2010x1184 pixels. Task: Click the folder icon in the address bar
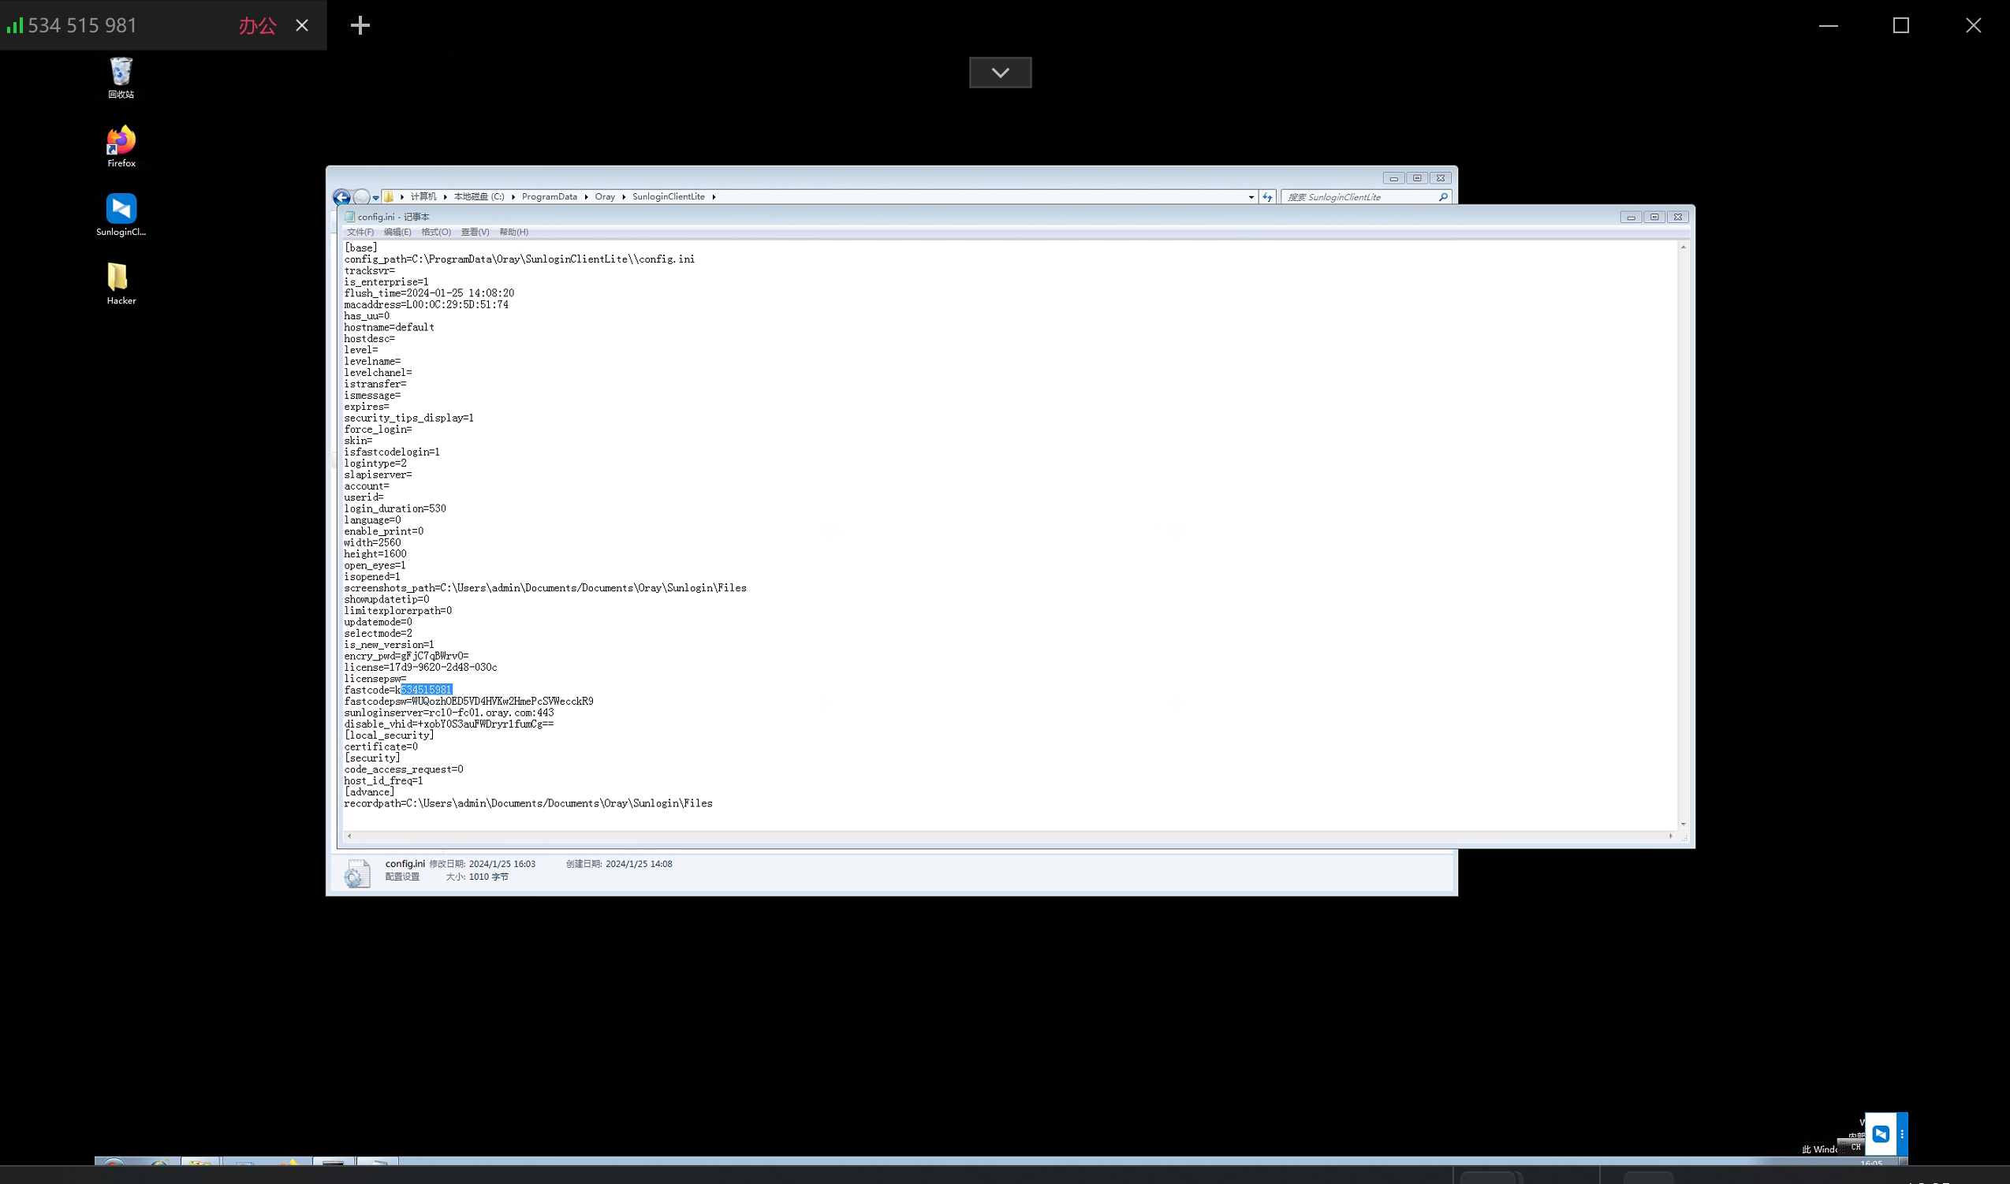click(389, 196)
